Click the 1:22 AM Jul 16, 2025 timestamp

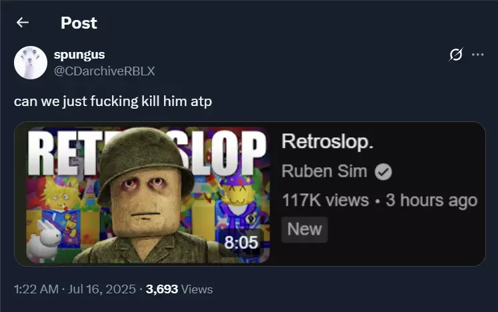coord(75,289)
